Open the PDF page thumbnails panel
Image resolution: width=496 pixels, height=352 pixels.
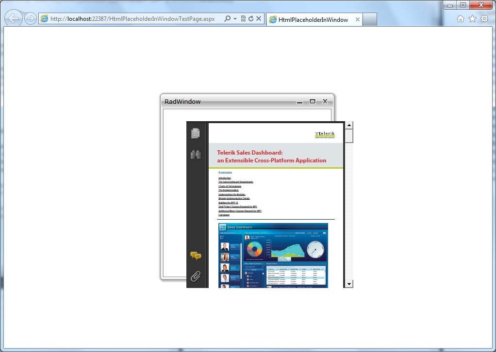click(x=196, y=133)
